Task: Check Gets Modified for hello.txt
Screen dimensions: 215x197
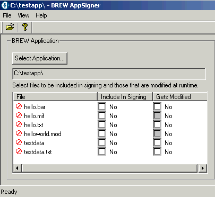Action: point(157,124)
